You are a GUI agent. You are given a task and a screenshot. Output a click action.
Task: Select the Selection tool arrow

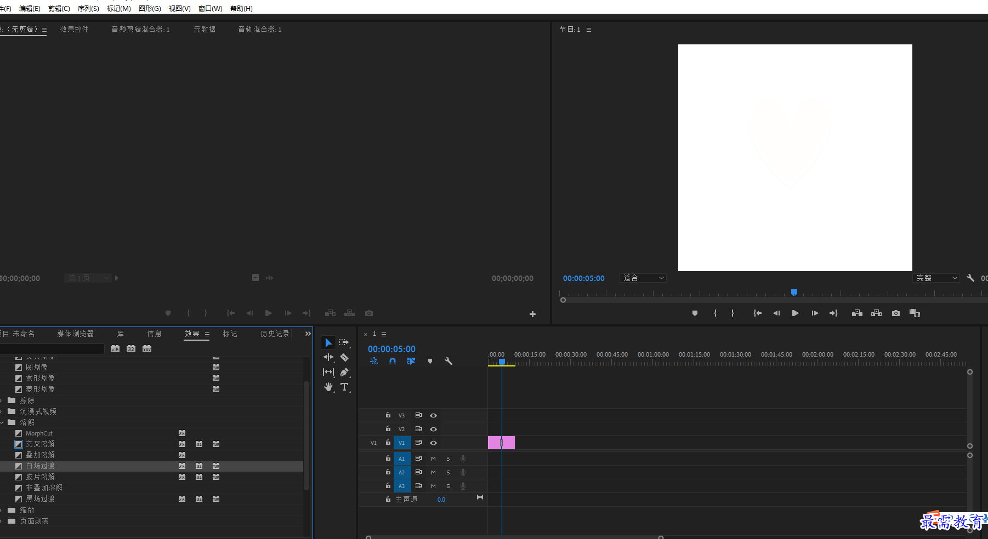click(328, 343)
